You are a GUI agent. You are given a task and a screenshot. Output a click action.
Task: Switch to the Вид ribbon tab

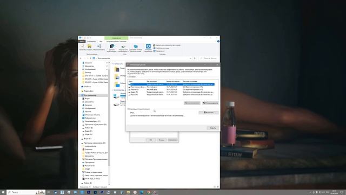(x=101, y=41)
